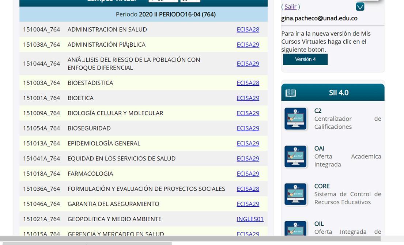Click the EPIDEMIOLOGÍA GENERAL course name
The width and height of the screenshot is (404, 245).
pyautogui.click(x=104, y=144)
